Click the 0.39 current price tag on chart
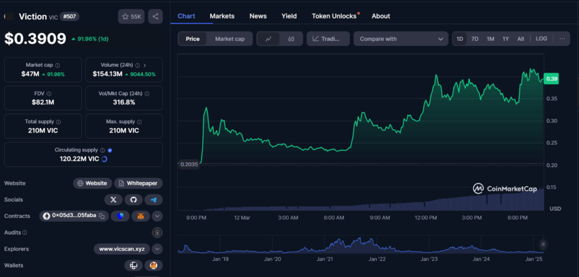Screen dimensions: 579x277 coord(551,79)
